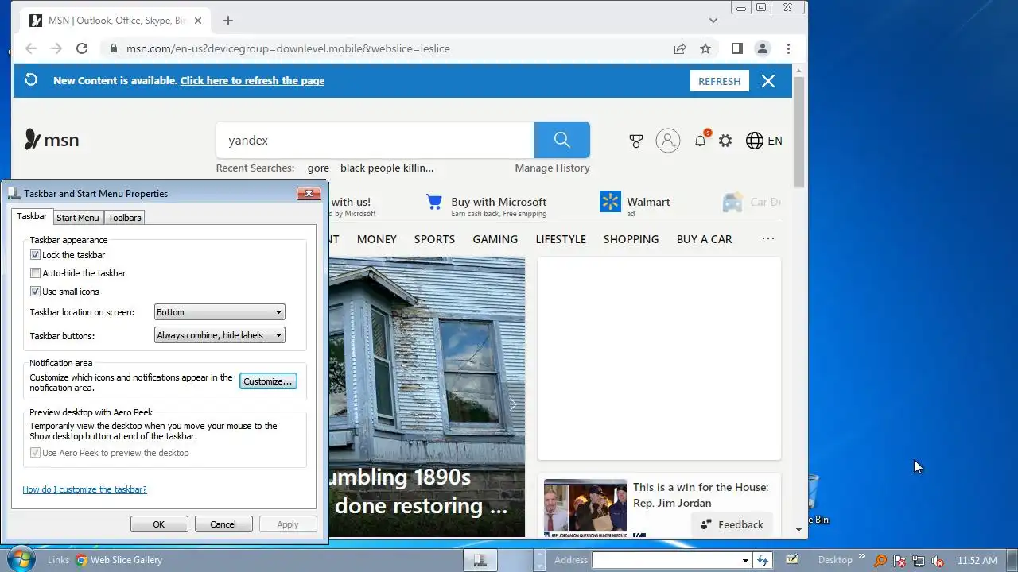The height and width of the screenshot is (572, 1018).
Task: Click the Feedback button
Action: coord(732,524)
